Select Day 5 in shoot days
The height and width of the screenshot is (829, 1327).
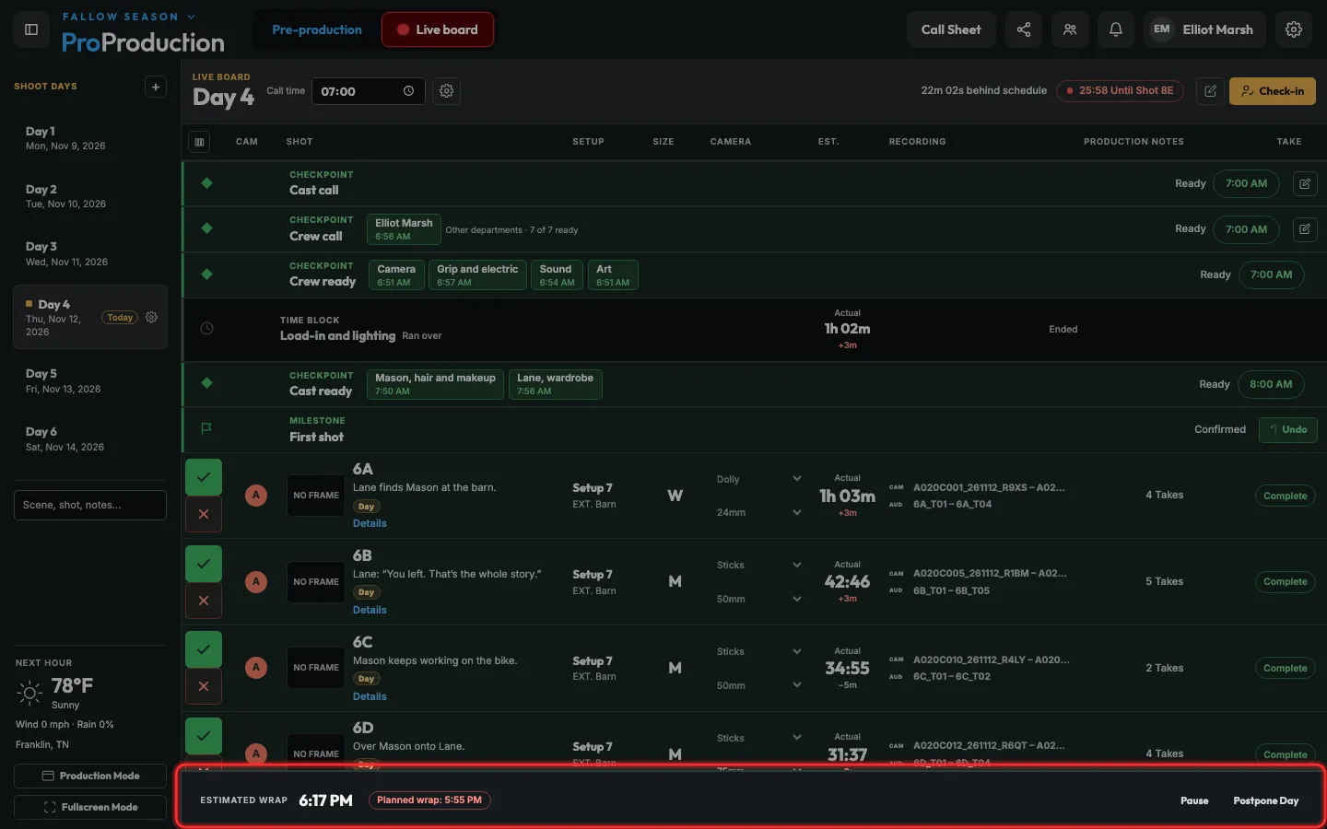[x=90, y=380]
